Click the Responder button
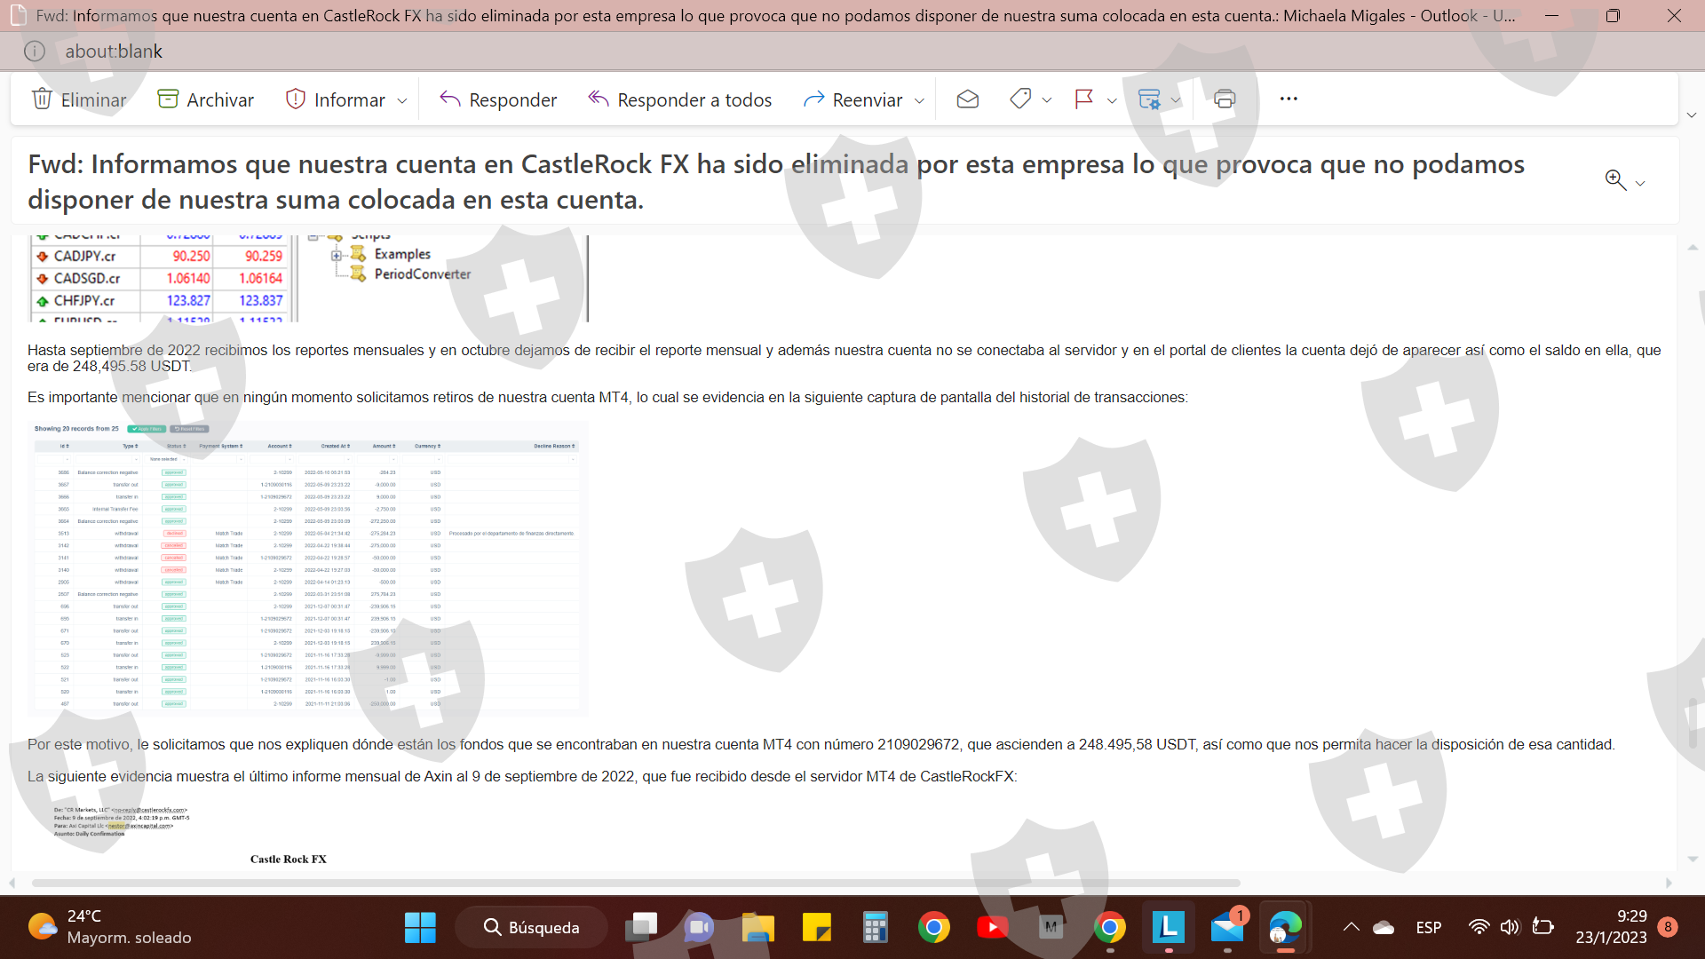1705x959 pixels. tap(498, 99)
